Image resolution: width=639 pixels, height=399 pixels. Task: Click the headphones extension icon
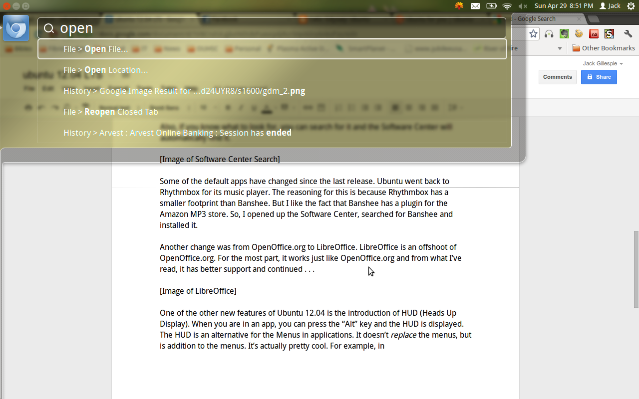pos(549,34)
